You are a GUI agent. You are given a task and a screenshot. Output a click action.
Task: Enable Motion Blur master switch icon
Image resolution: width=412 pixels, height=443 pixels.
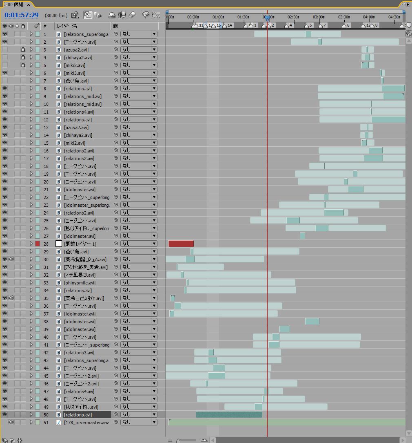132,15
